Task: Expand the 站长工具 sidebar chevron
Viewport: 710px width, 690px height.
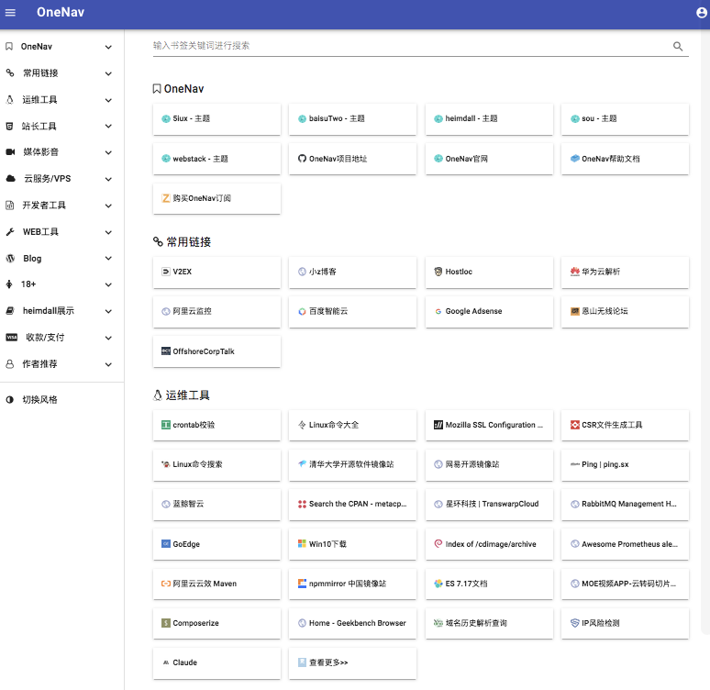Action: tap(108, 127)
